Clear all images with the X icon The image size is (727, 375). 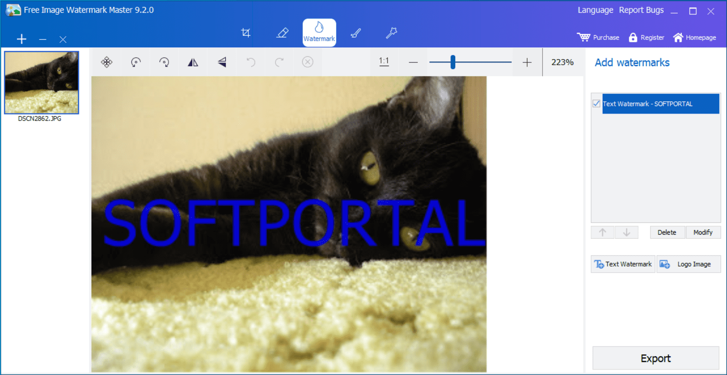63,39
